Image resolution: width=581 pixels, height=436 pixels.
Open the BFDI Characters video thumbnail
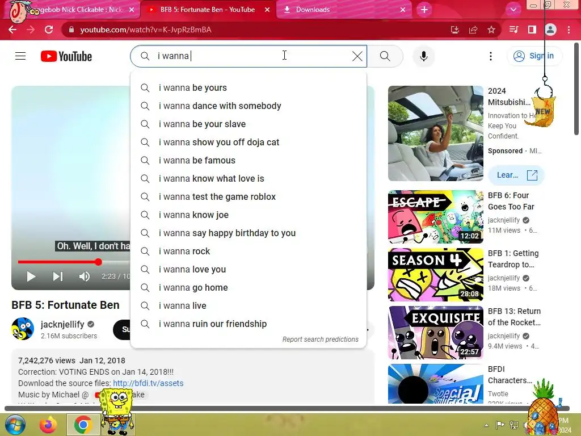[436, 384]
